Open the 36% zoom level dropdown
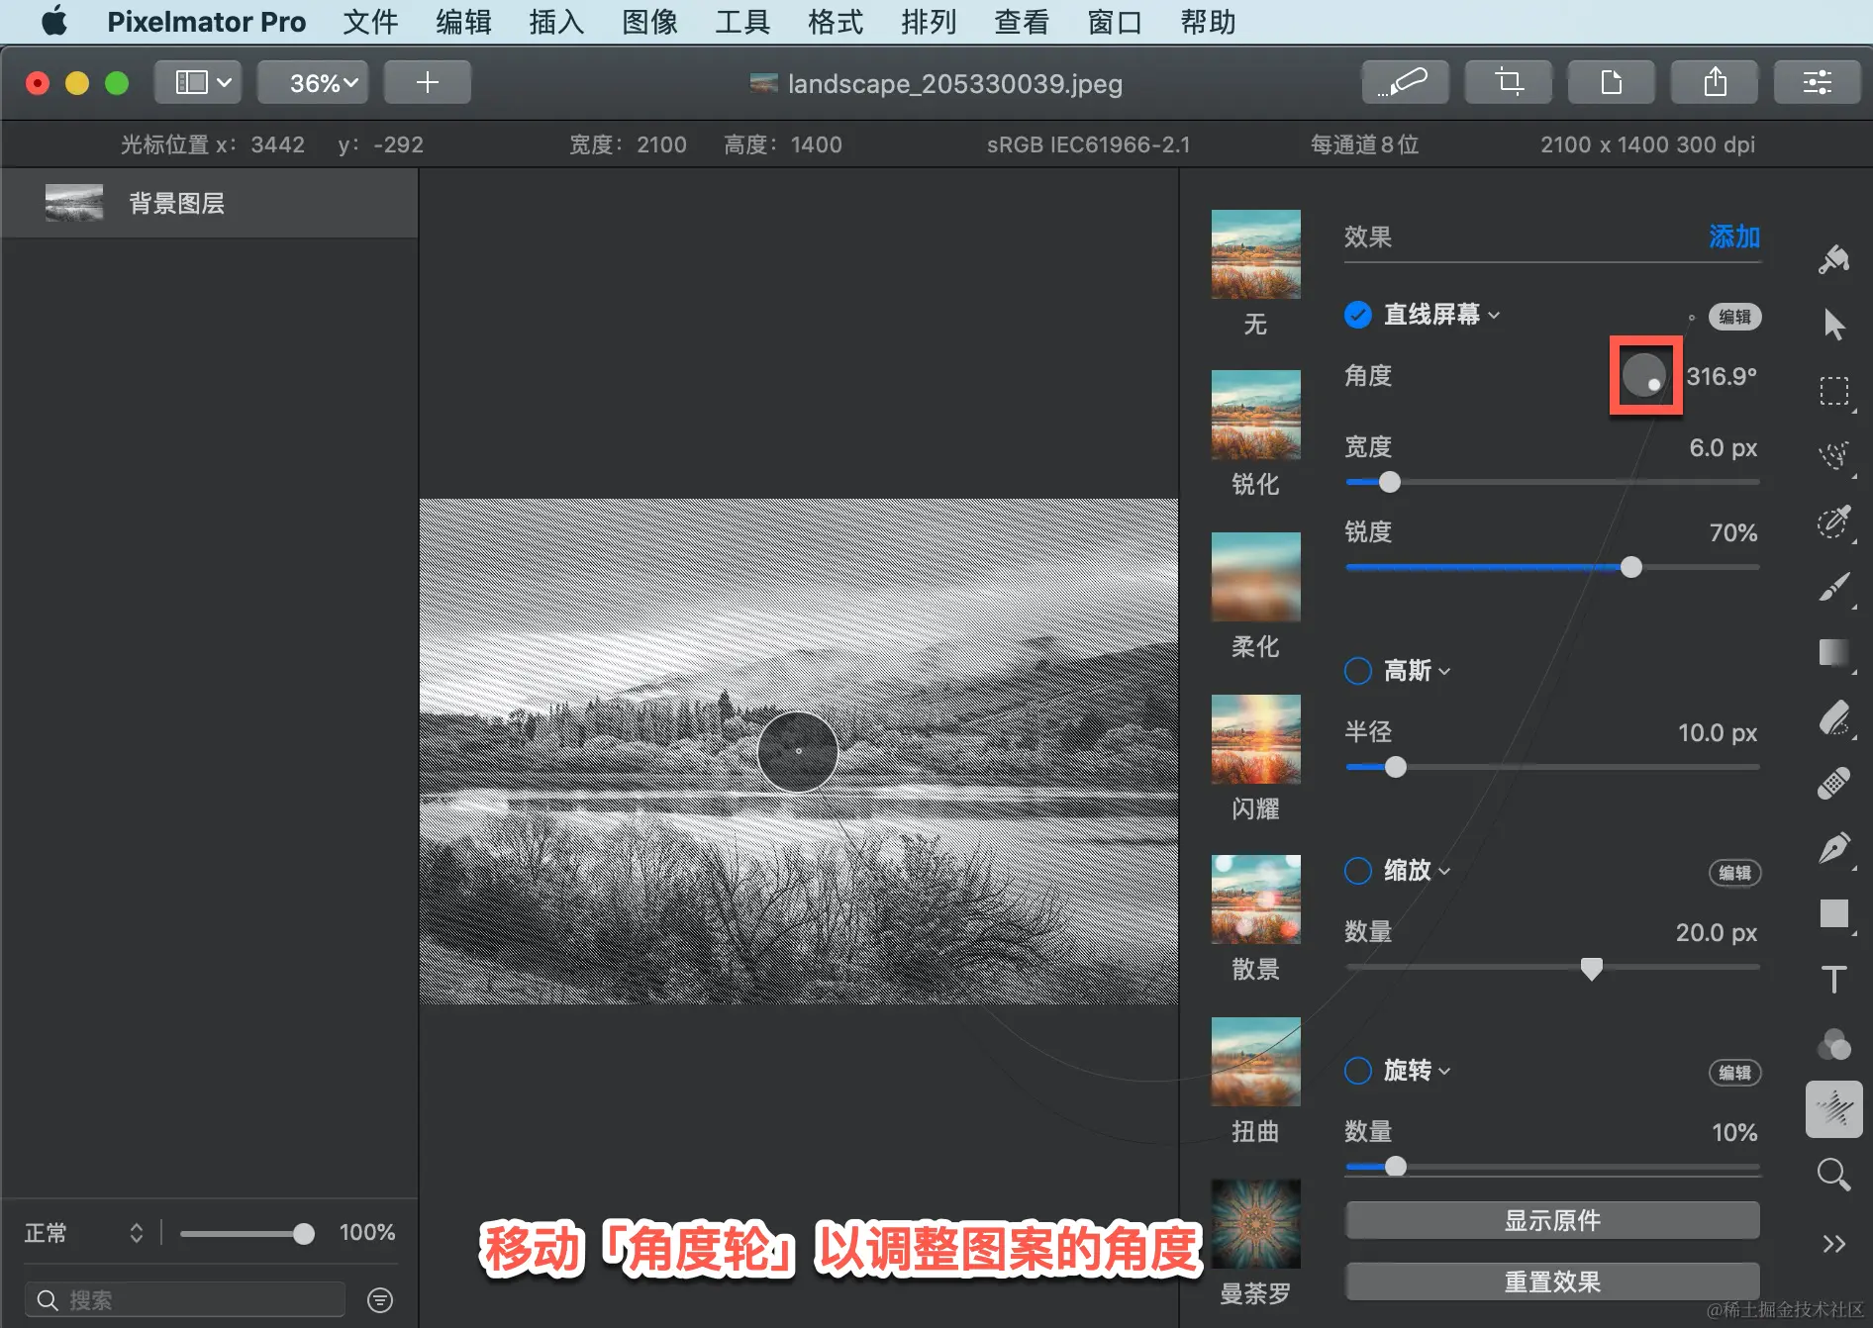Screen dimensions: 1873x1328 point(313,82)
